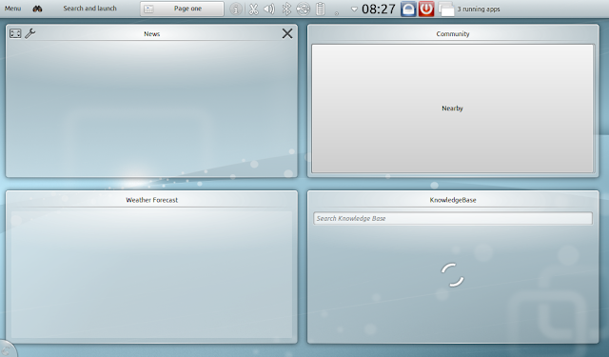Viewport: 609px width, 357px height.
Task: Open the volume speaker tray icon
Action: click(269, 9)
